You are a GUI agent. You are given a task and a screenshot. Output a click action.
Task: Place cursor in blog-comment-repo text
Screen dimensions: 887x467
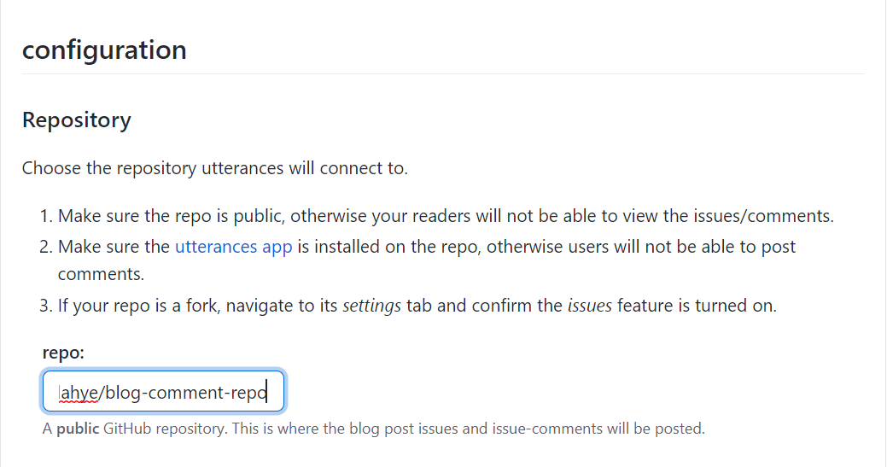(x=186, y=393)
